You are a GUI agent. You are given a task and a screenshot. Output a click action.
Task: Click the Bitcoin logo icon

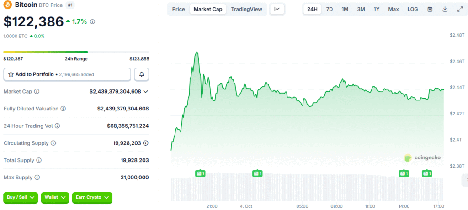7,5
